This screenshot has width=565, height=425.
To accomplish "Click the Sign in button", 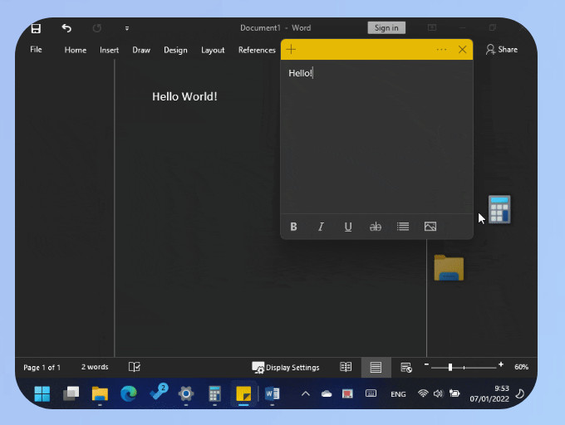I will coord(386,27).
